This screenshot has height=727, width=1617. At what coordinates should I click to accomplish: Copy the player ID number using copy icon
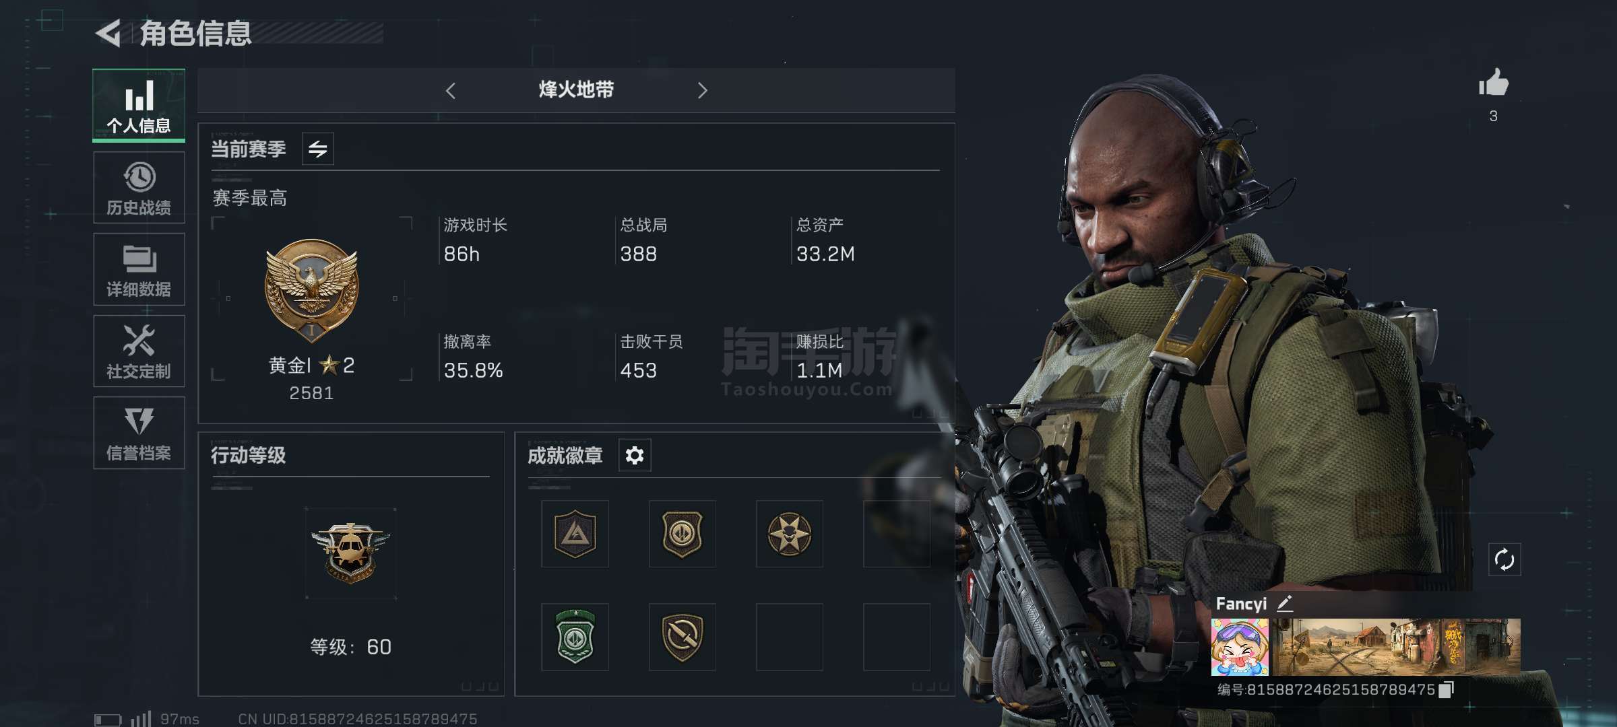coord(1447,689)
